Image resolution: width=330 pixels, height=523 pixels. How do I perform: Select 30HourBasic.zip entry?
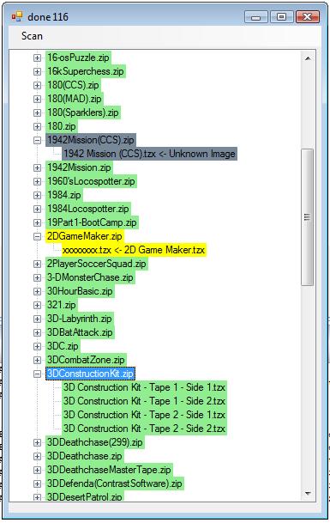coord(81,291)
